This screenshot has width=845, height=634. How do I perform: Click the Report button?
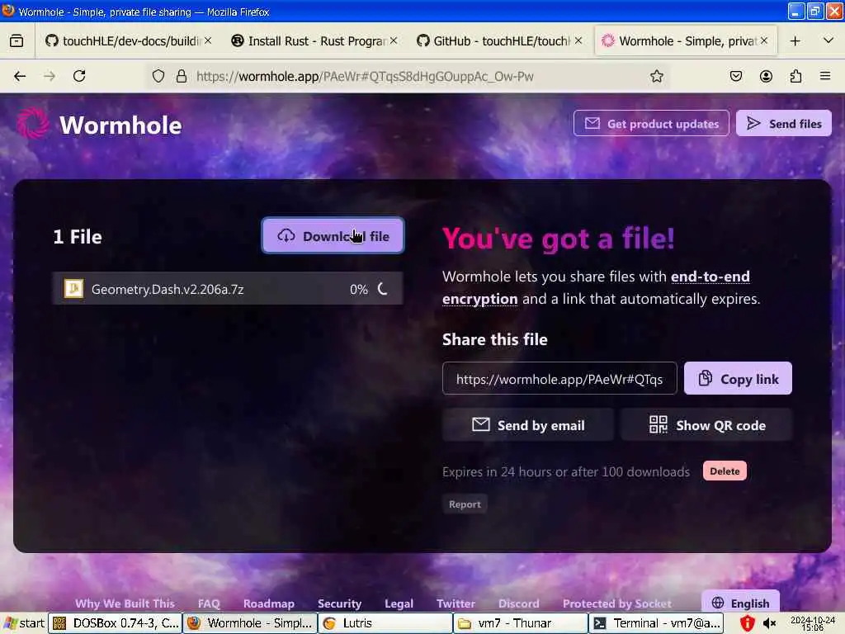pyautogui.click(x=465, y=504)
